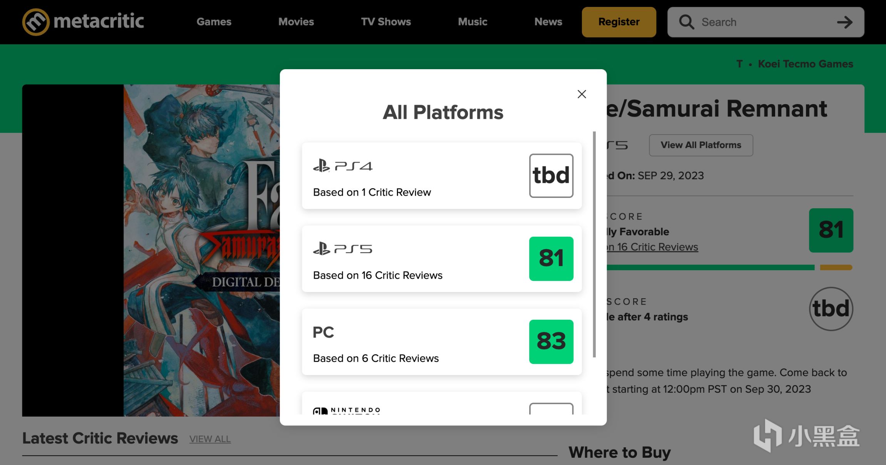The height and width of the screenshot is (465, 886).
Task: Click the PC score 83 badge
Action: (x=551, y=342)
